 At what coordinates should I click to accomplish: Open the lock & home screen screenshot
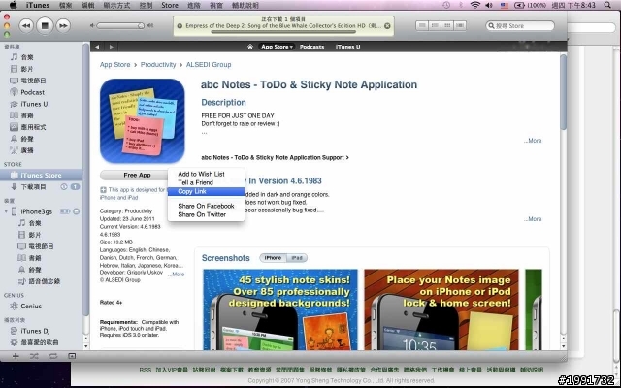[441, 309]
